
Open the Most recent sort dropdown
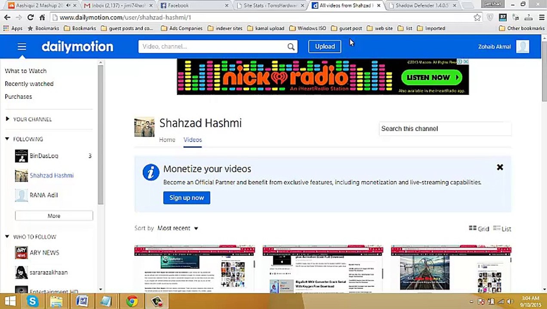coord(178,228)
